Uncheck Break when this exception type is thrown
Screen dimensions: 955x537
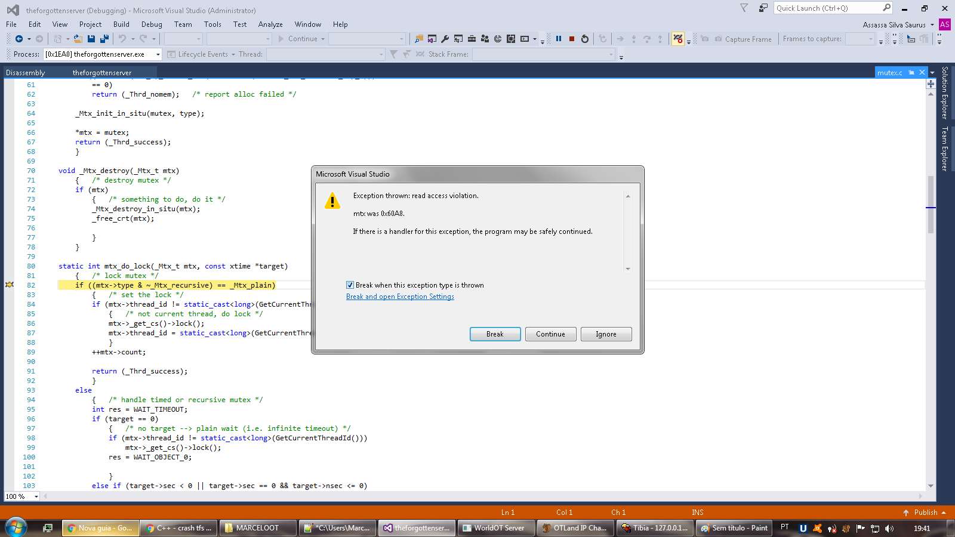point(350,285)
